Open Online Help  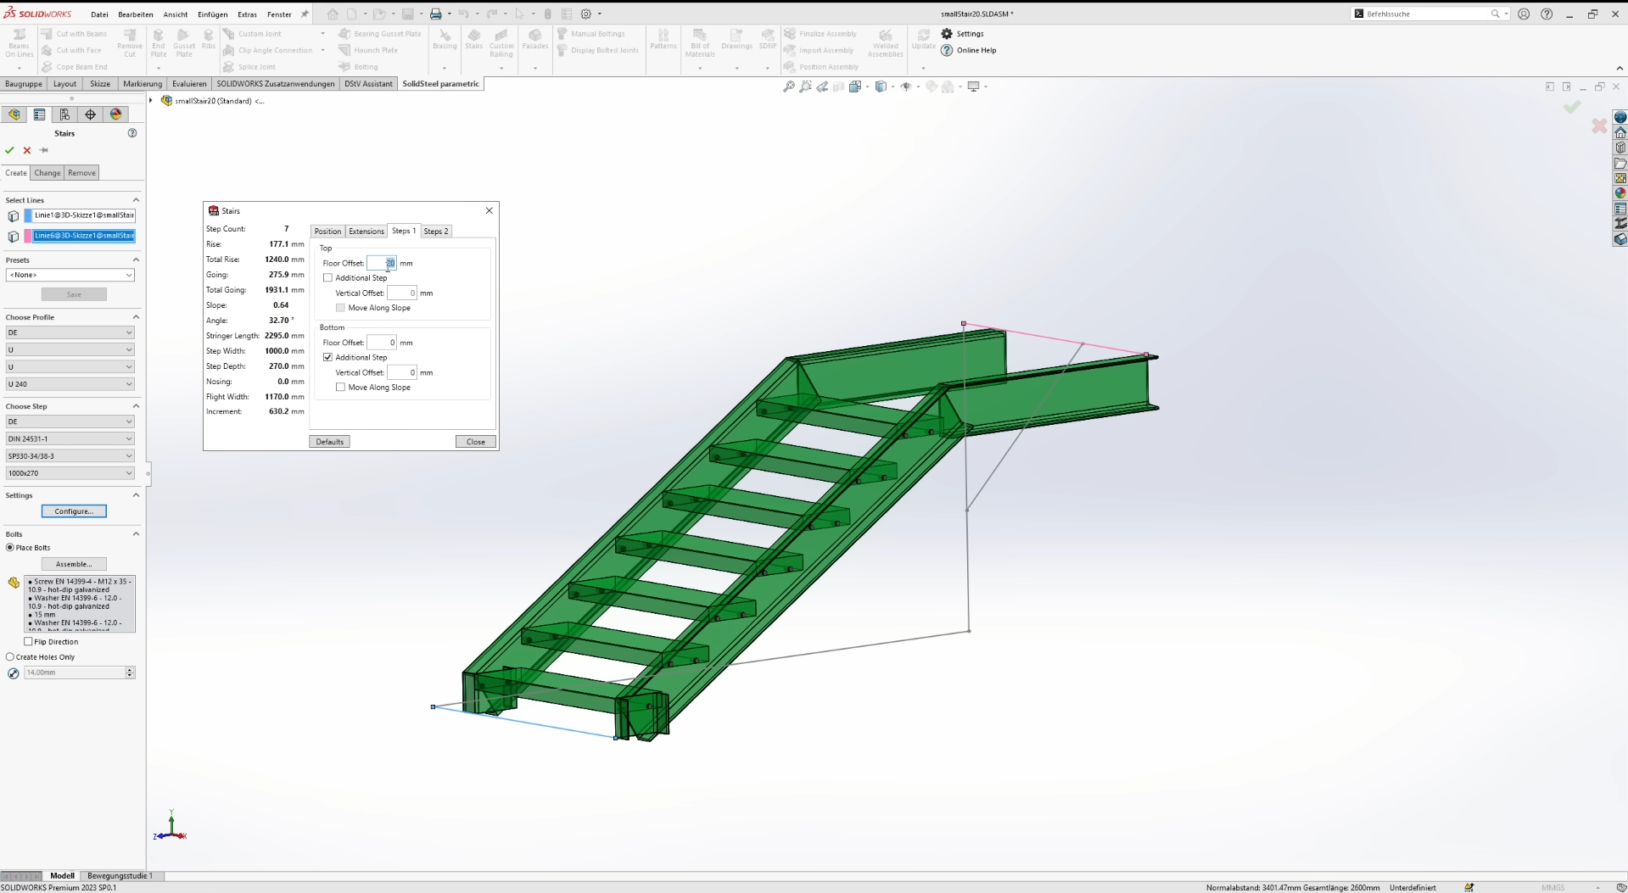[x=968, y=50]
